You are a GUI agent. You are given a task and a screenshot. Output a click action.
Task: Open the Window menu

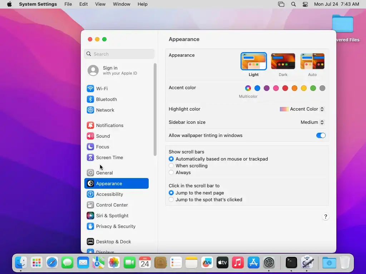[122, 4]
